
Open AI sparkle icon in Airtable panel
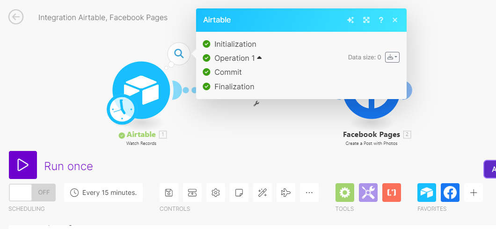pos(350,20)
